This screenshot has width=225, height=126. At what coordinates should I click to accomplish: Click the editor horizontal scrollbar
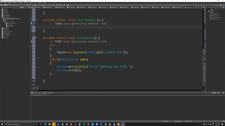119,90
